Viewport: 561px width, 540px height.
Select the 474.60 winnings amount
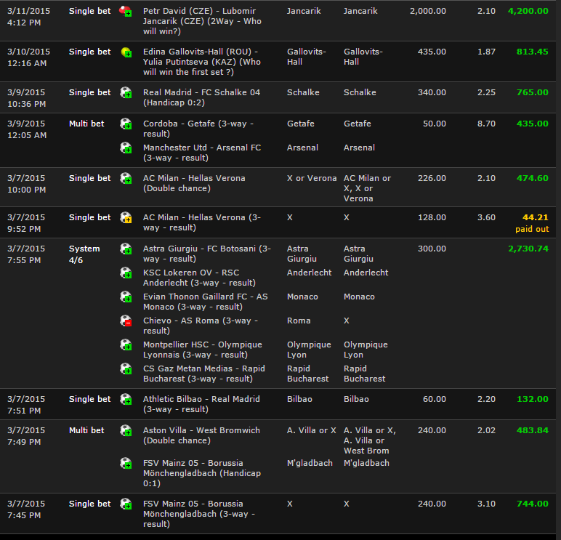tap(533, 178)
